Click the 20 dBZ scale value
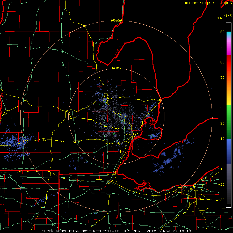233x233 pixels. (222, 124)
